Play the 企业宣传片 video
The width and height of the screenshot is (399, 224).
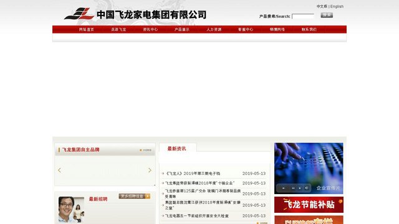284,188
